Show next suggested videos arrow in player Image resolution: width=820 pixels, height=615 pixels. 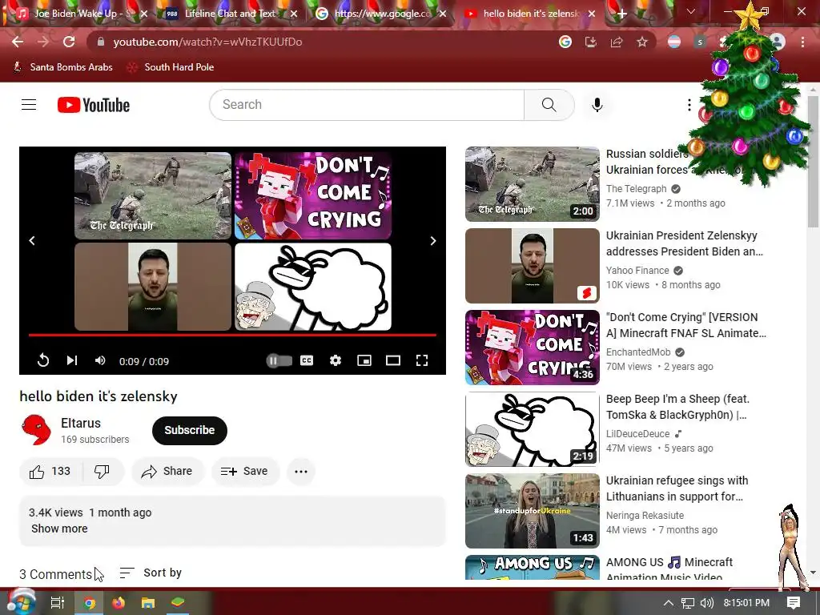[x=433, y=240]
